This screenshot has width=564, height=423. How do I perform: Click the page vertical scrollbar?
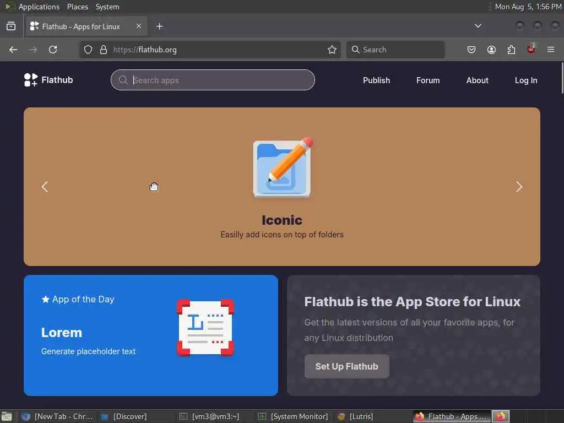coord(561,78)
